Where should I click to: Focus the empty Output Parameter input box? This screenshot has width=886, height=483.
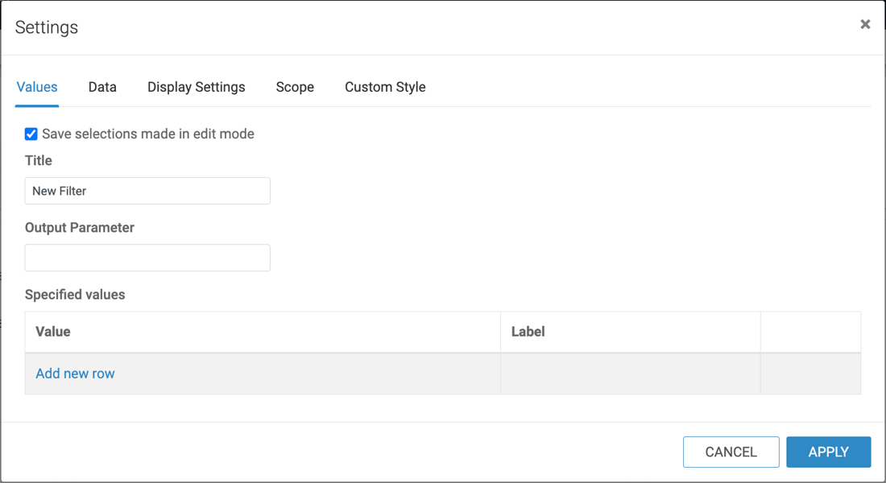[147, 258]
